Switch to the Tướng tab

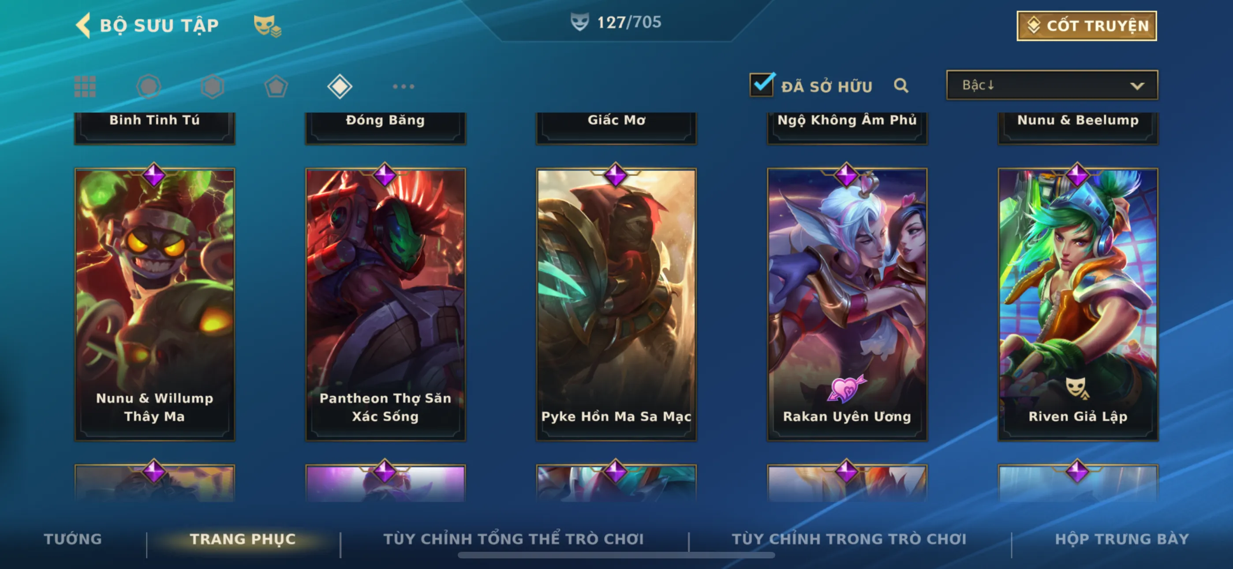(x=73, y=539)
